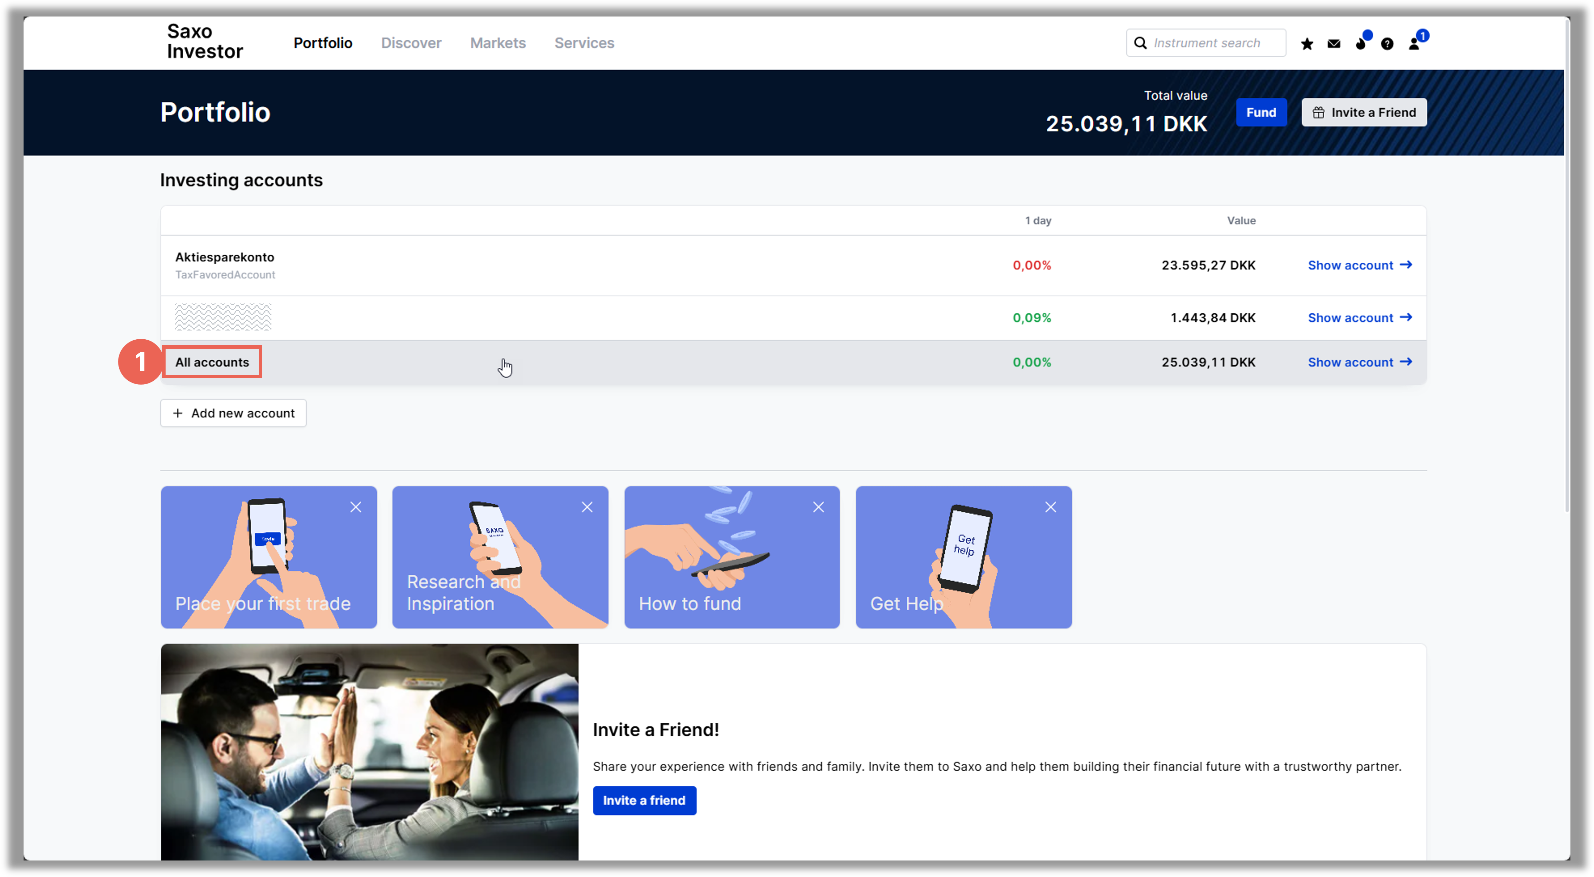Image resolution: width=1594 pixels, height=877 pixels.
Task: Close the Get Help card
Action: pos(1050,508)
